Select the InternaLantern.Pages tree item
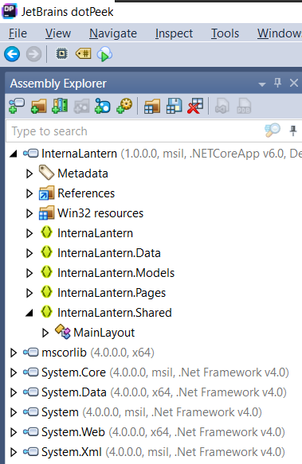The image size is (302, 464). 112,293
